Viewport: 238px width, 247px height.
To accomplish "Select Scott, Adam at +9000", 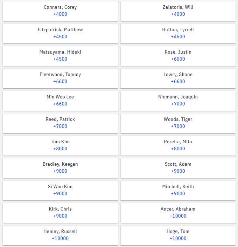I will [x=178, y=168].
